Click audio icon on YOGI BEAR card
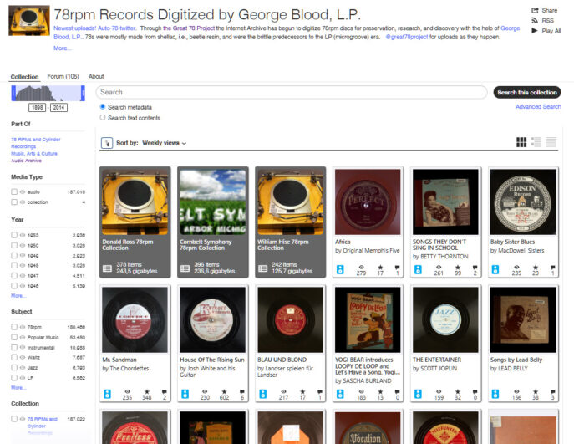 coord(340,394)
